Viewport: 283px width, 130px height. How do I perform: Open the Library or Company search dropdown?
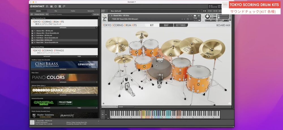coord(70,14)
